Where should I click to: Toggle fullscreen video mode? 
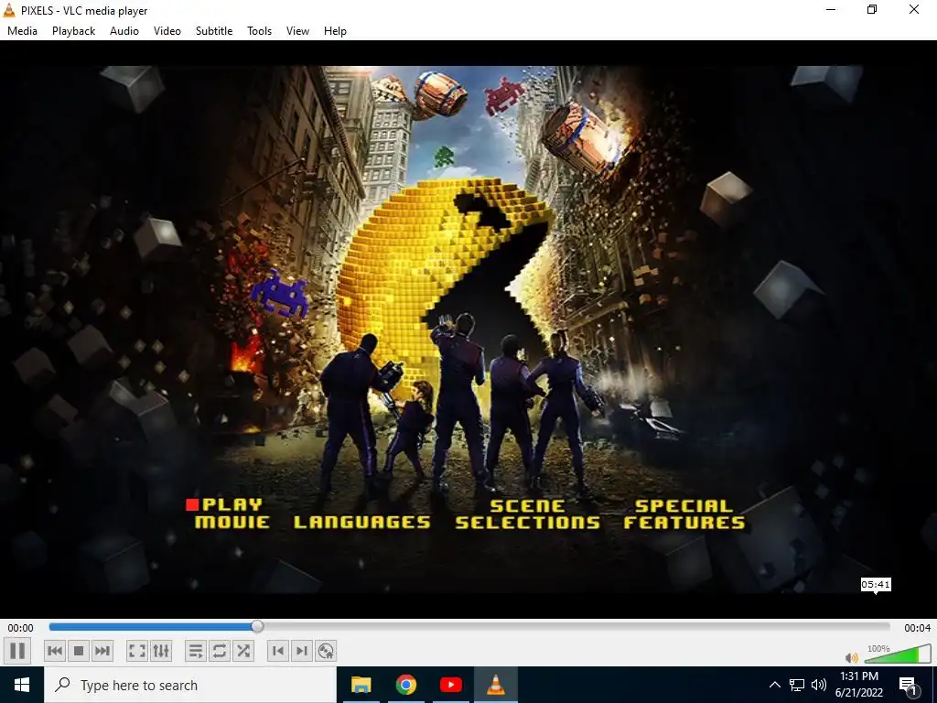tap(137, 651)
